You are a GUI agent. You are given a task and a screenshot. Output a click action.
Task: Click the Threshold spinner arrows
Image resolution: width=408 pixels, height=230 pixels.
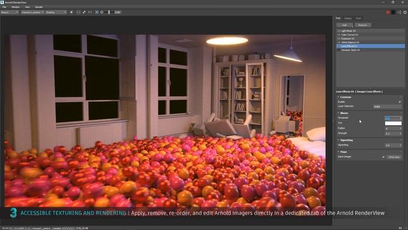[x=401, y=118]
